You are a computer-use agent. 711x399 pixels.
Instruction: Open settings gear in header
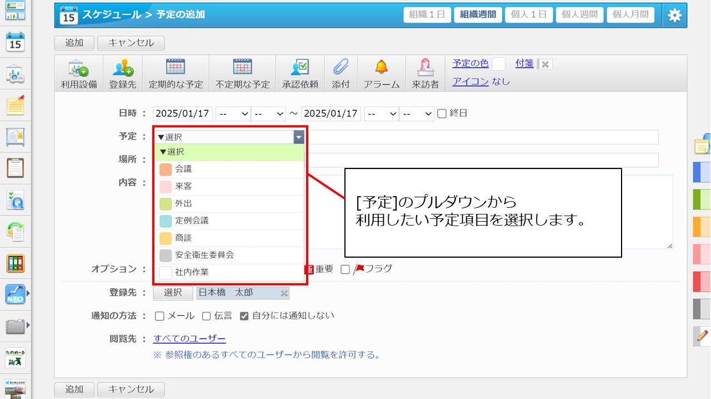point(674,16)
